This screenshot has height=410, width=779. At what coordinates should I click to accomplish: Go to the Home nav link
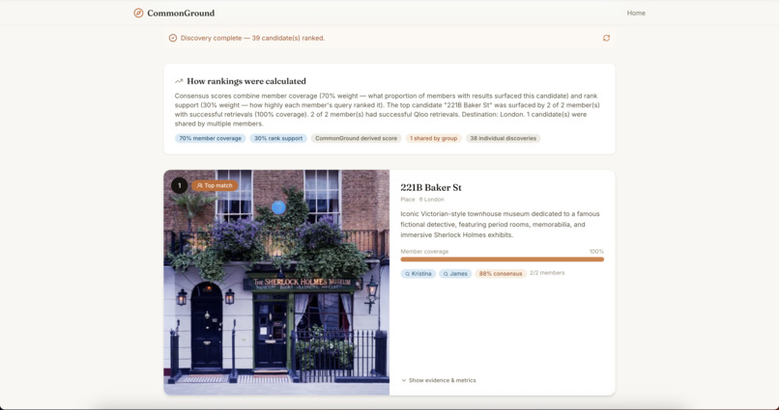click(x=636, y=13)
